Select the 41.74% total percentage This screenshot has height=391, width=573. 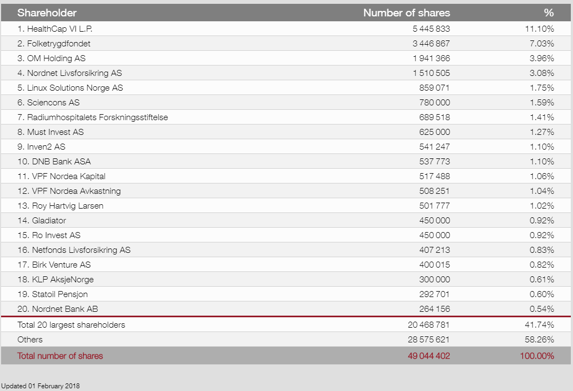coord(540,325)
